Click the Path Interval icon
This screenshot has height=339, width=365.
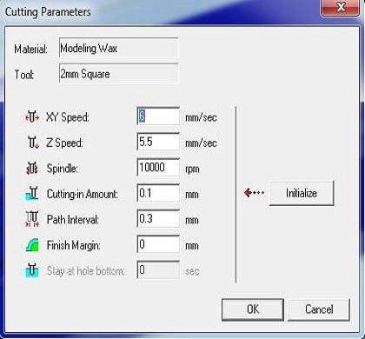click(x=32, y=220)
